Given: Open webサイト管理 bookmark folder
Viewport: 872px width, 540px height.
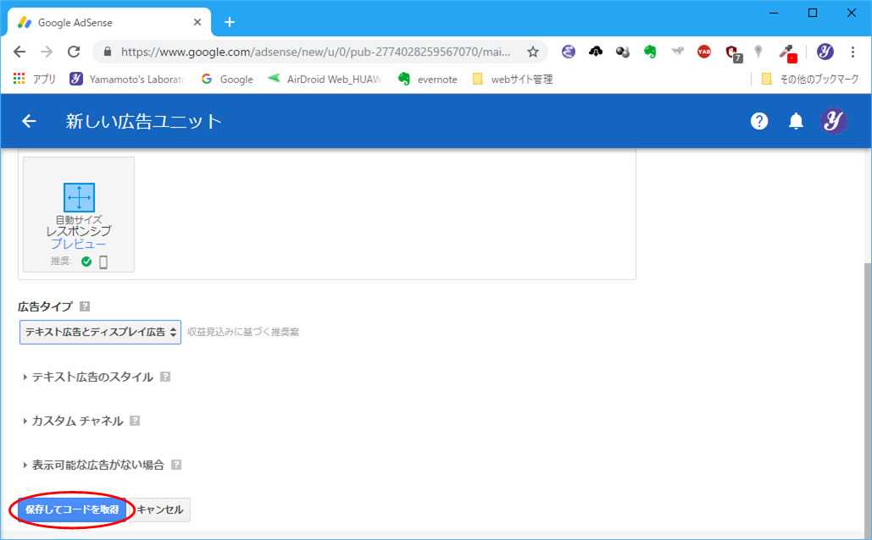Looking at the screenshot, I should 512,79.
